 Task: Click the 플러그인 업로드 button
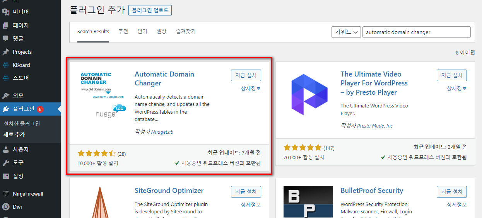click(x=150, y=10)
